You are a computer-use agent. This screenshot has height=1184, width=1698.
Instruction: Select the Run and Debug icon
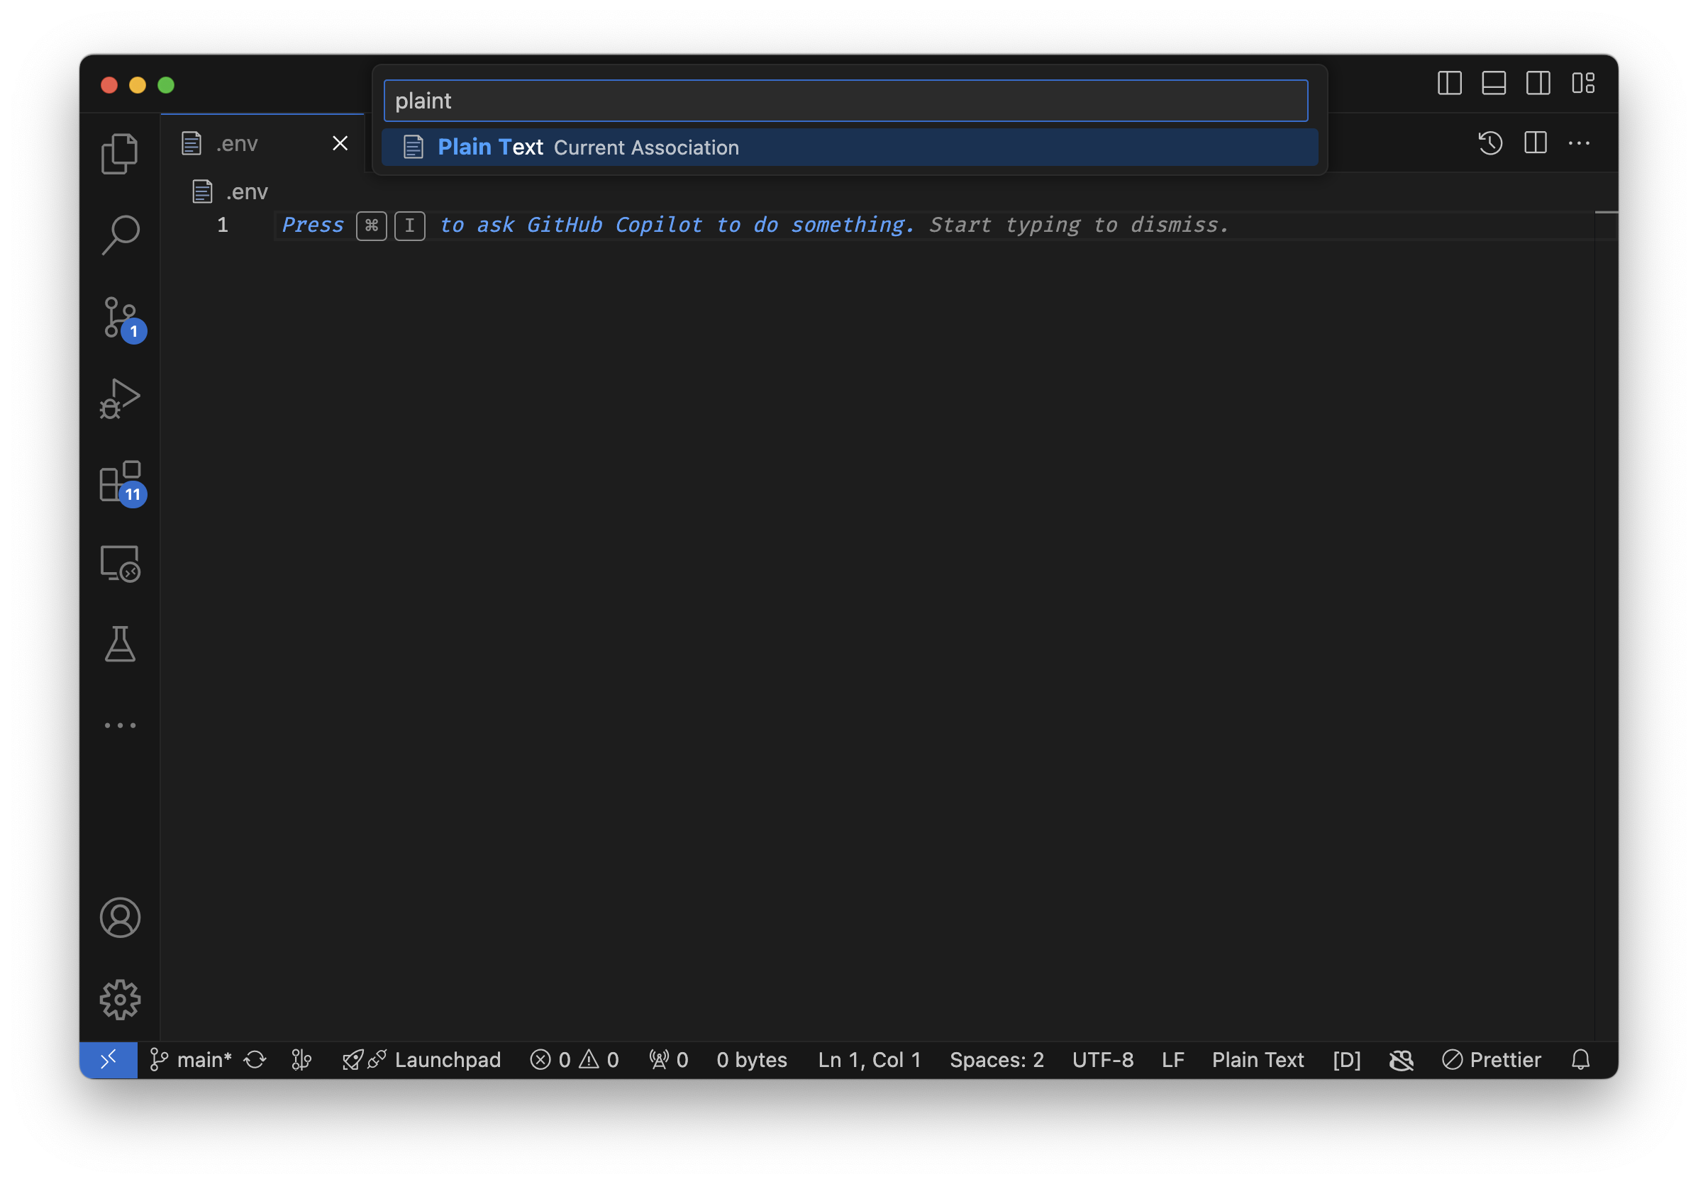120,399
